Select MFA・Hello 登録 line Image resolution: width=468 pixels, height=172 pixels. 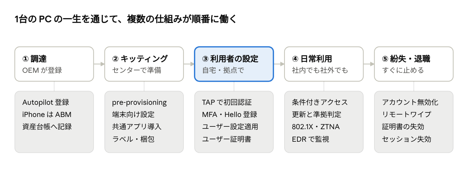pos(229,115)
